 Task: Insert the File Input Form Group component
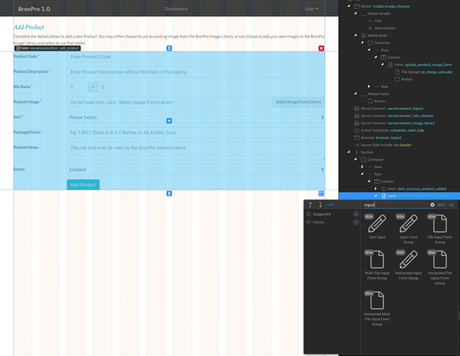(440, 229)
